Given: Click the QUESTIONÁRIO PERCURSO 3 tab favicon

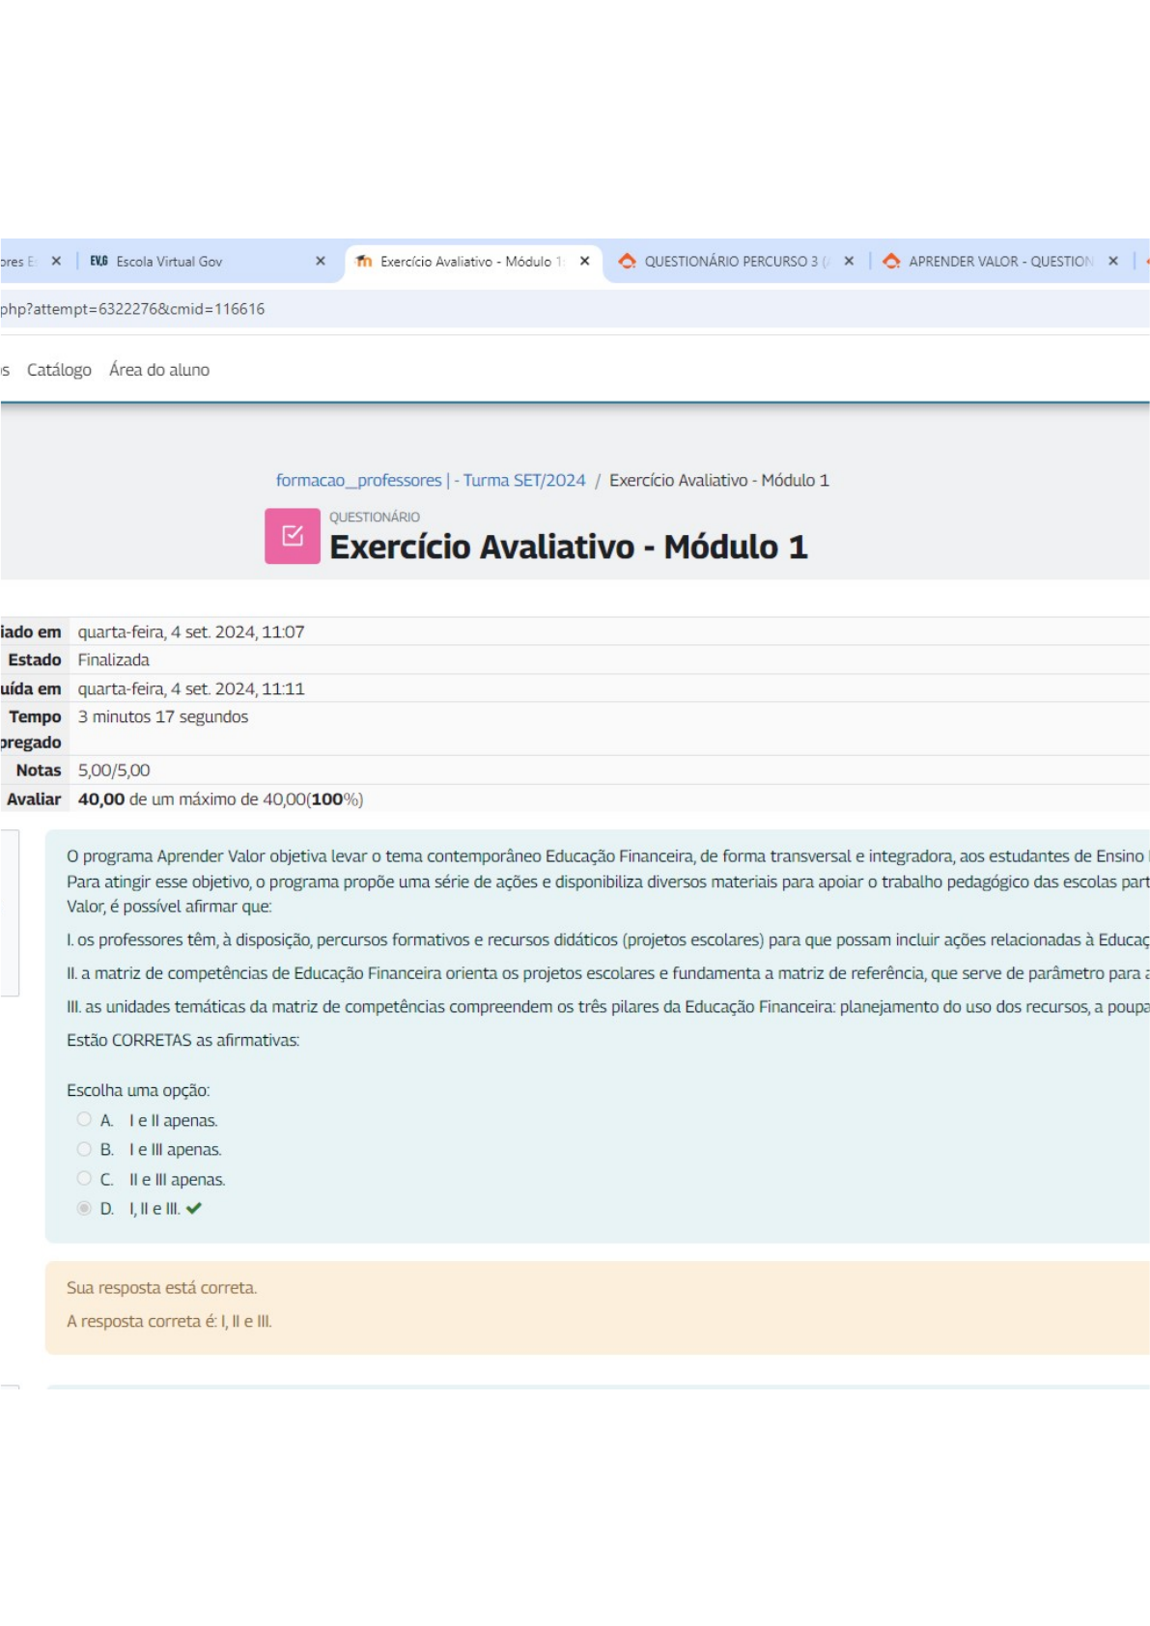Looking at the screenshot, I should [627, 262].
